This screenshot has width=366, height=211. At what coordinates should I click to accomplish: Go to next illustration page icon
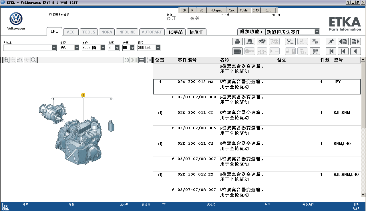pos(355,41)
